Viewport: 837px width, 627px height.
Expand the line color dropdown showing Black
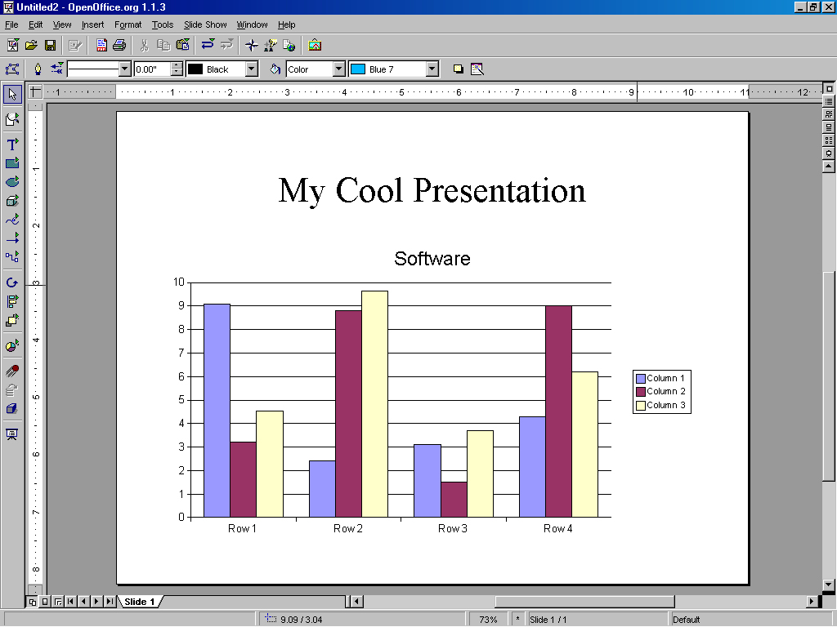click(252, 69)
